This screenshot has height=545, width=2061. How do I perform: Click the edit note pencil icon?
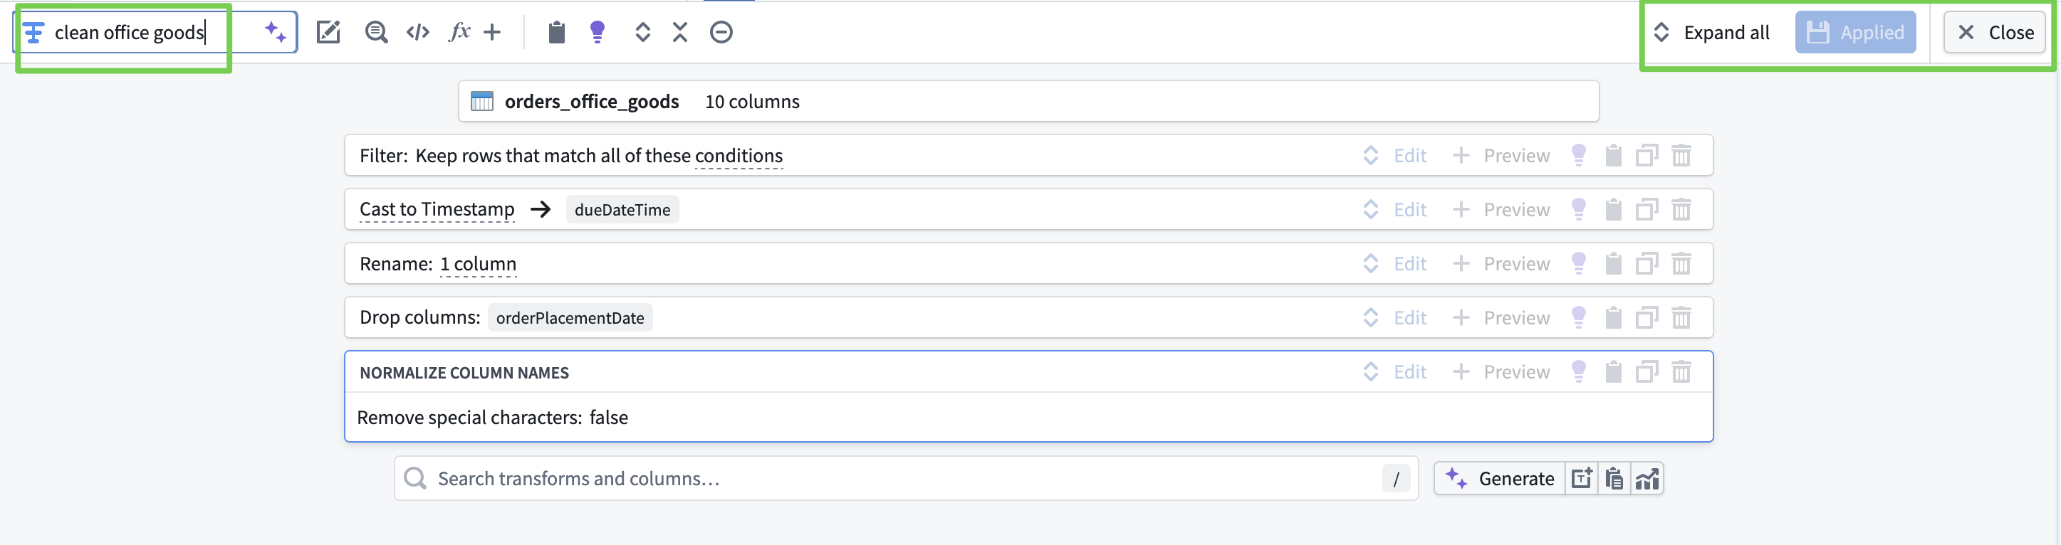(x=328, y=32)
